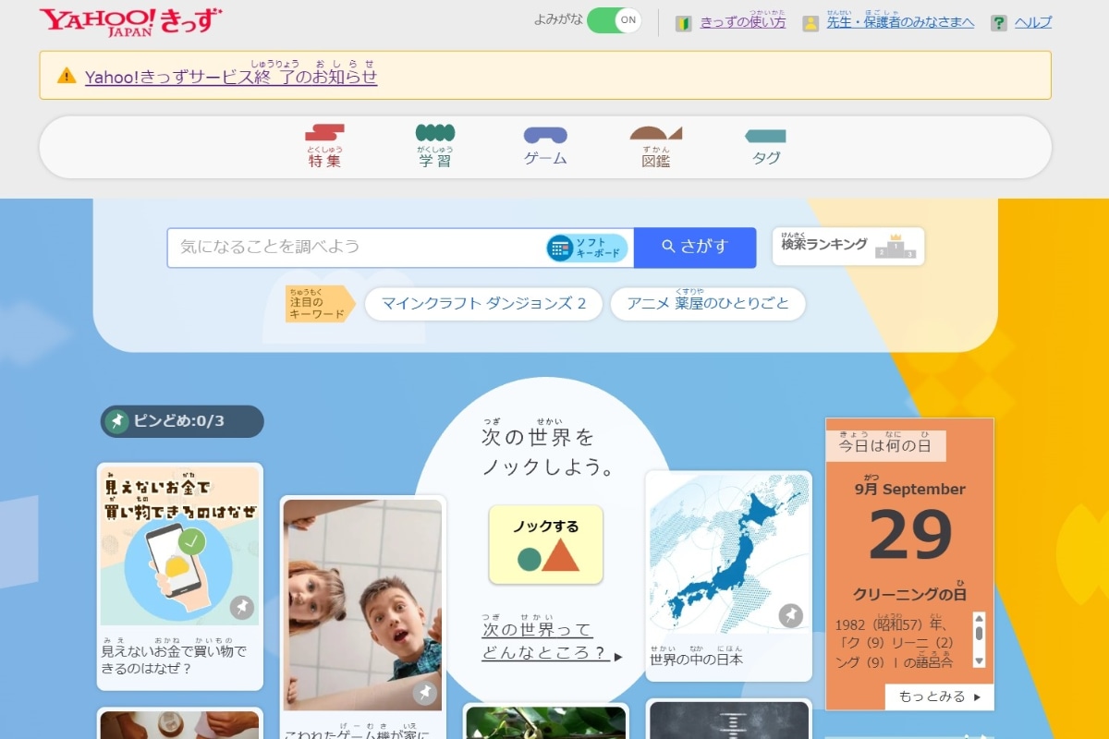Open the 図鑑 menu item
1109x739 pixels.
coord(656,147)
